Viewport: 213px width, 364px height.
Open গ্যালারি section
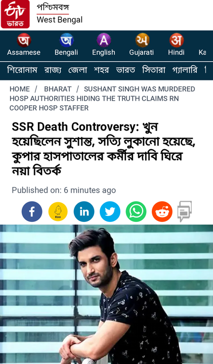pyautogui.click(x=185, y=70)
